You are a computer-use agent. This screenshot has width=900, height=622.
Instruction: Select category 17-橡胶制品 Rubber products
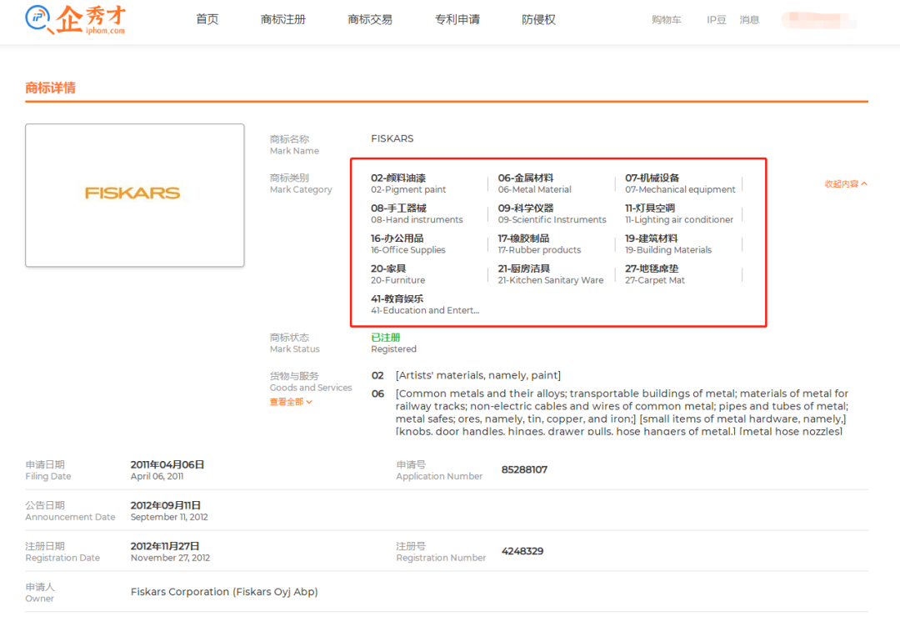539,244
